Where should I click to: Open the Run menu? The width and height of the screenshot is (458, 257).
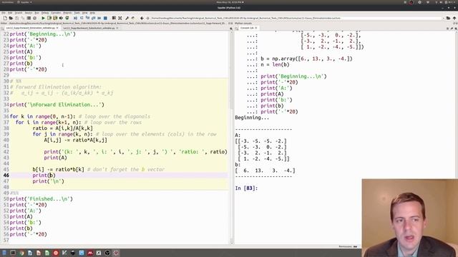[36, 13]
